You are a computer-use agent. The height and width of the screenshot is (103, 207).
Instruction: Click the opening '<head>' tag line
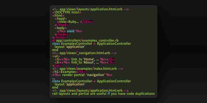click(x=61, y=19)
